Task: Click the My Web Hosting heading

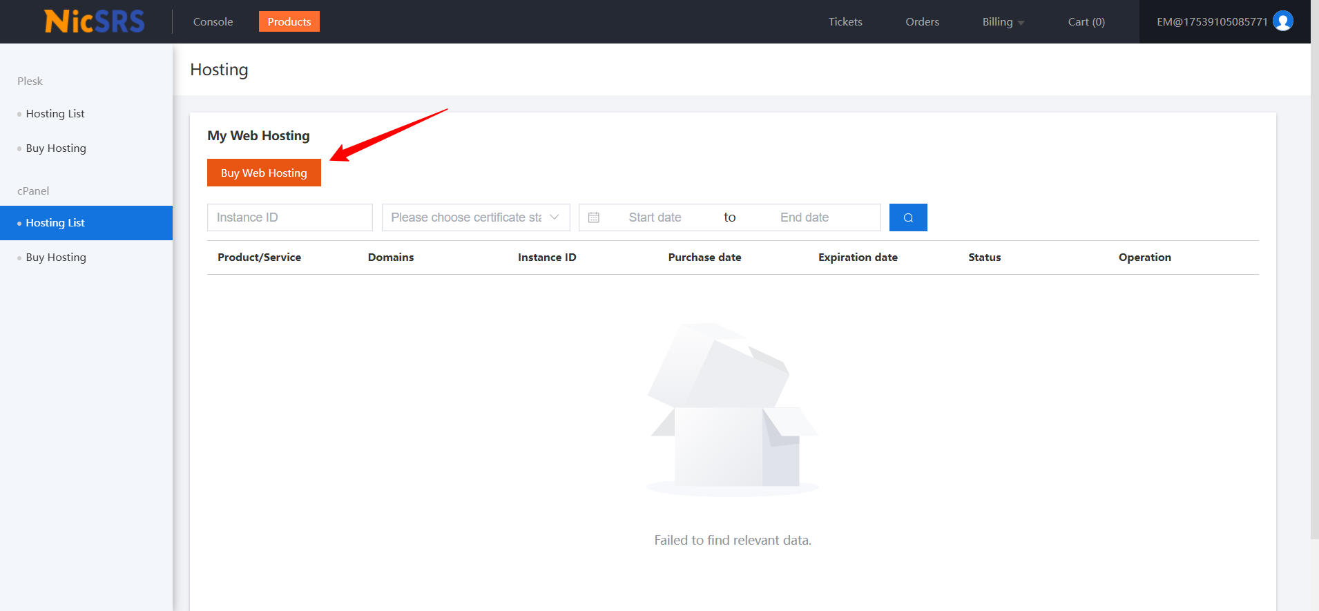Action: point(258,136)
